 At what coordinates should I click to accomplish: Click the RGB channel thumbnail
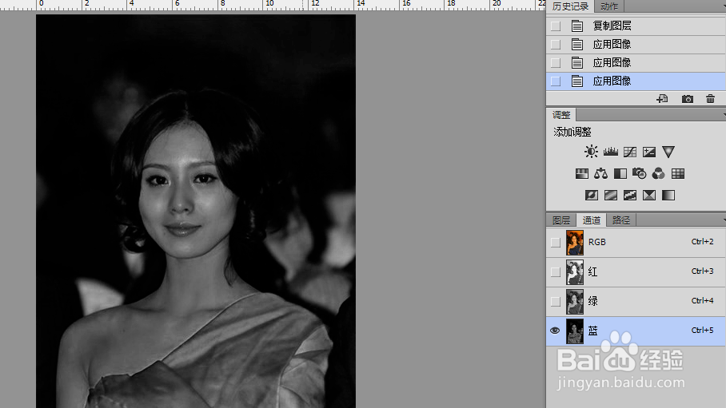pos(575,243)
